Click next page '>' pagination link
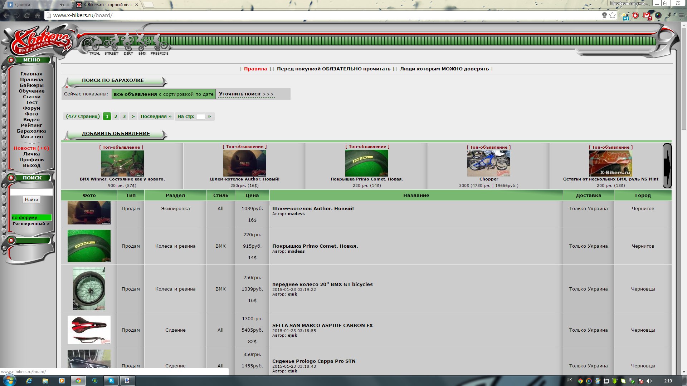Screen dimensions: 687x386 [133, 116]
